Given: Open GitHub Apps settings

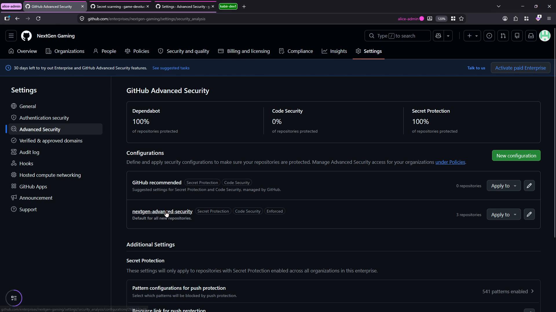Looking at the screenshot, I should point(55,187).
